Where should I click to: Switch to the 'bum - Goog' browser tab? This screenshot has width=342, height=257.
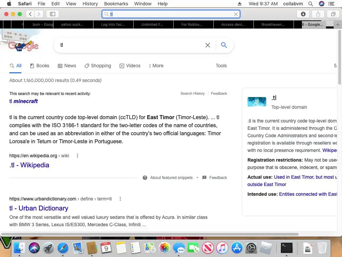(38, 24)
